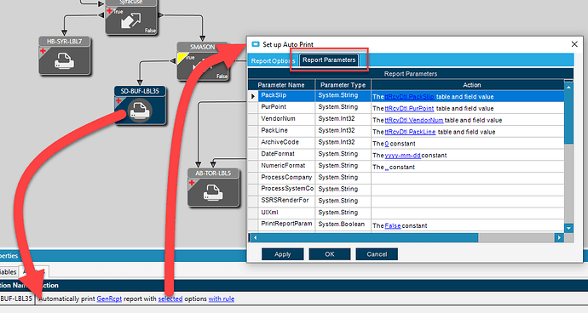This screenshot has width=588, height=313.
Task: Open the ttRcvDtl.PurPoint field link
Action: tap(409, 108)
